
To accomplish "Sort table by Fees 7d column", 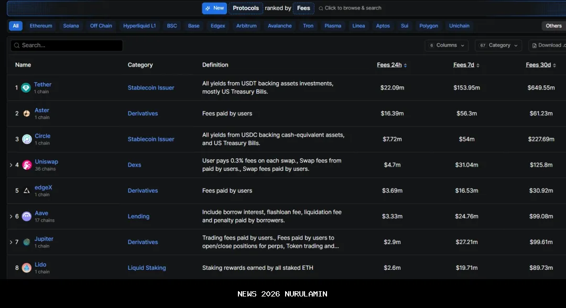I will tap(466, 65).
